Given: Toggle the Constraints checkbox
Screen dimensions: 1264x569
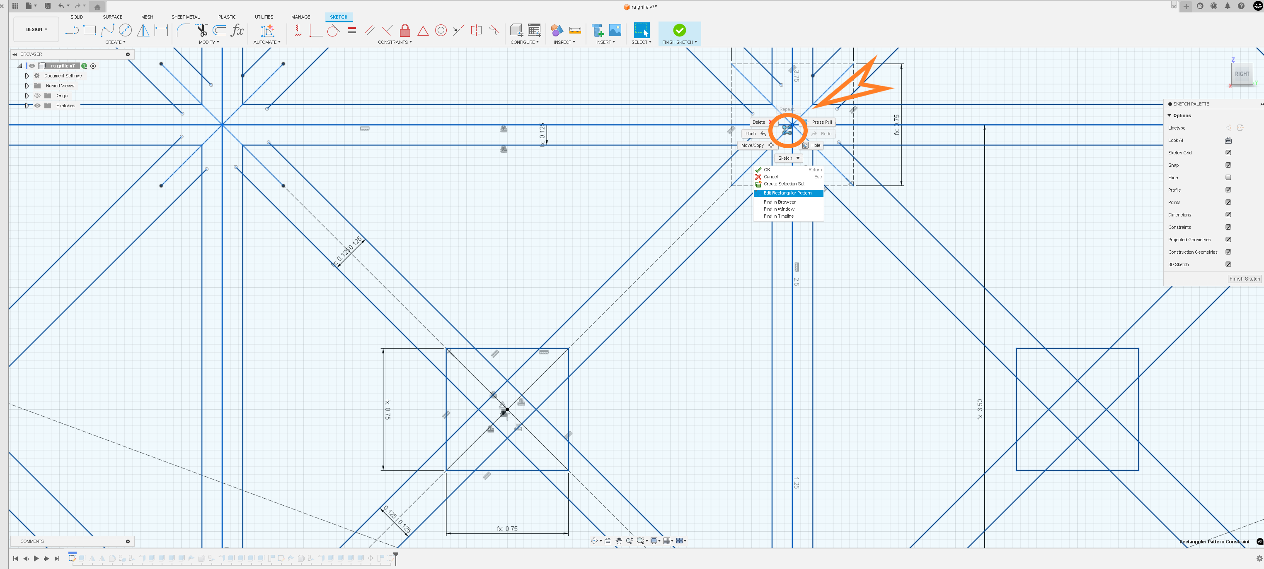Looking at the screenshot, I should (1228, 227).
